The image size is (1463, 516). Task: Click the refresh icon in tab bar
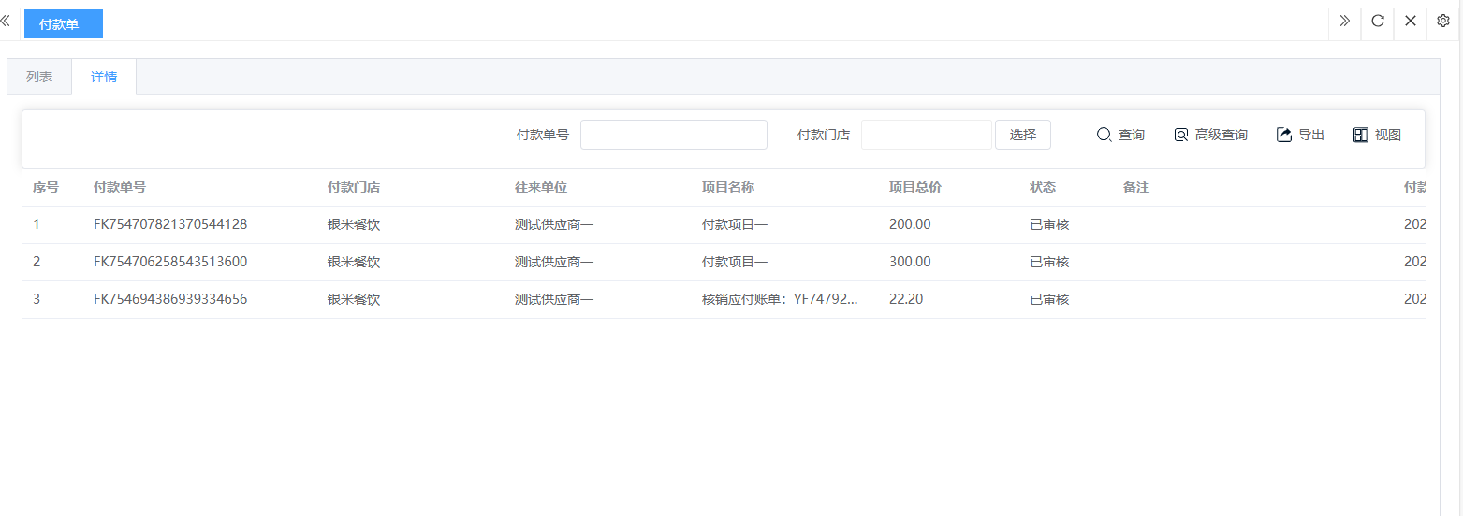[1378, 21]
